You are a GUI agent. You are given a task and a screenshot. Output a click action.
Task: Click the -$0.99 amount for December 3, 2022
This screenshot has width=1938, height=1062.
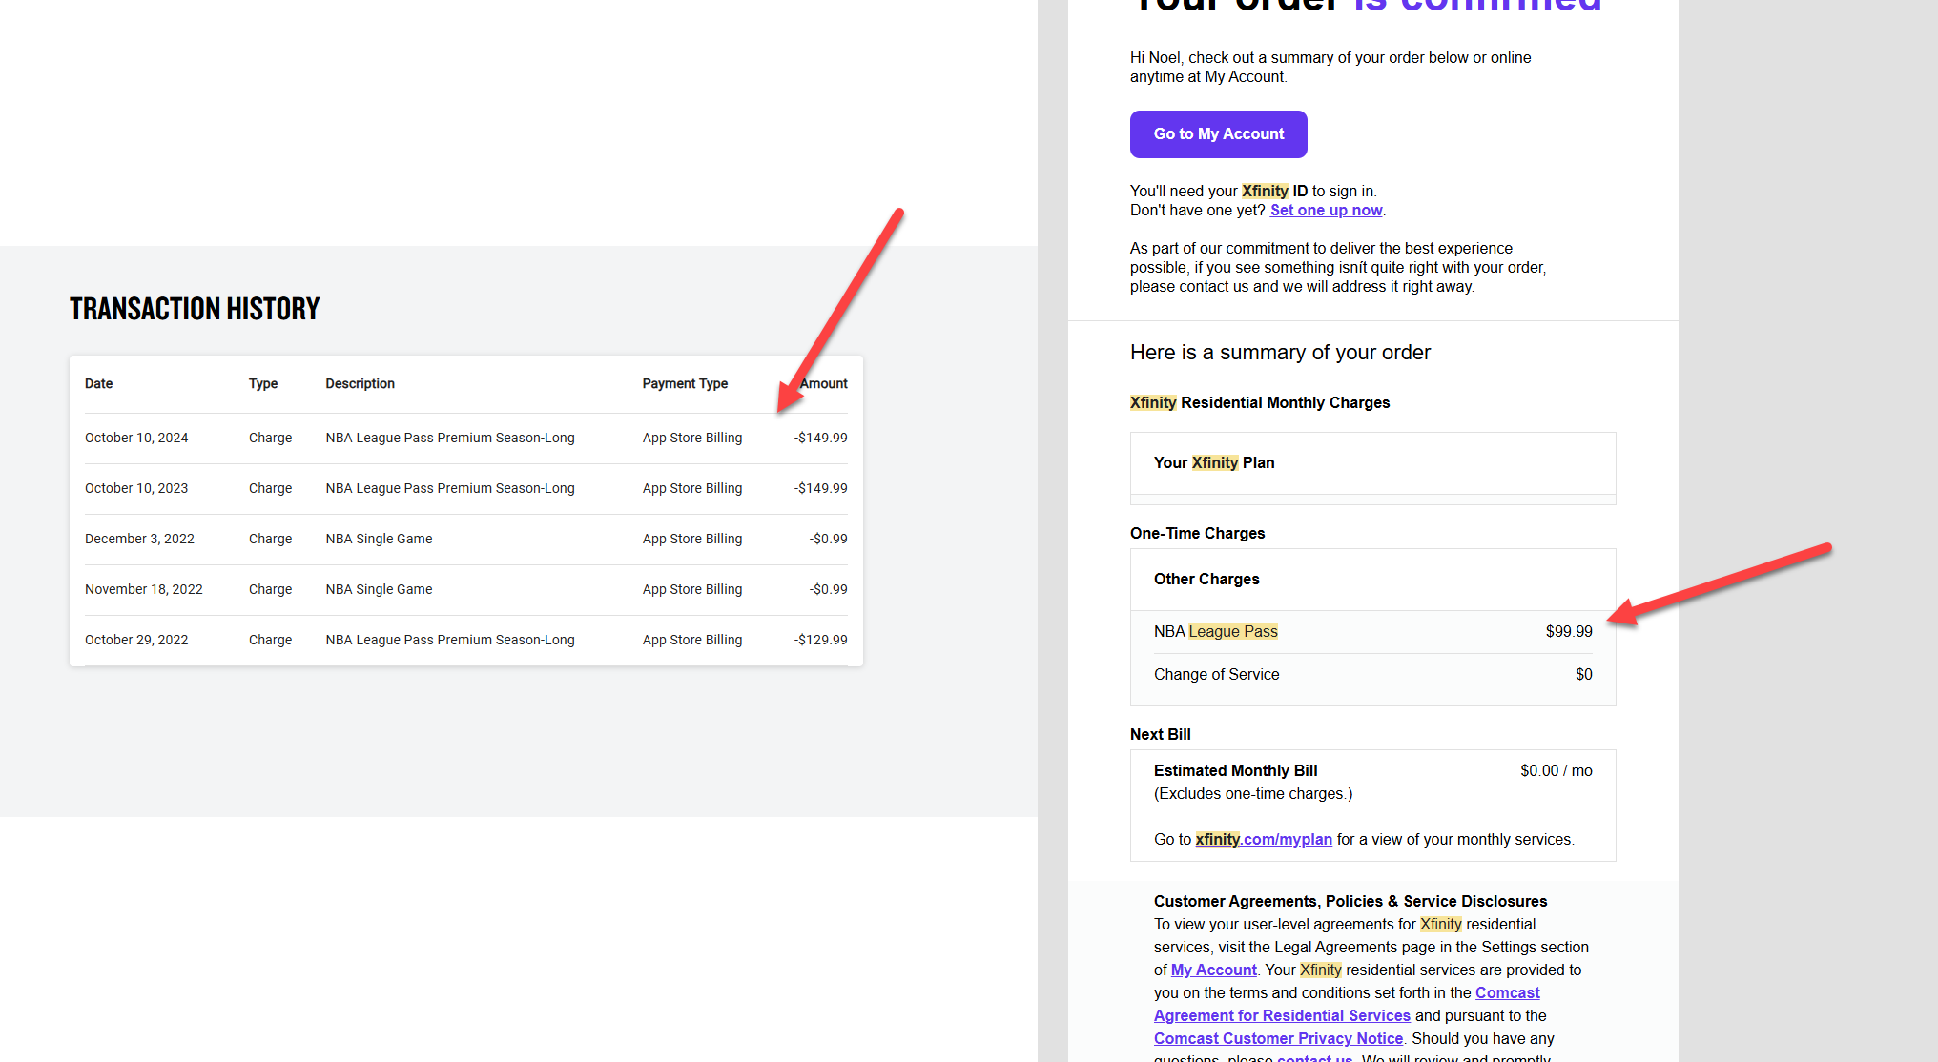point(828,539)
